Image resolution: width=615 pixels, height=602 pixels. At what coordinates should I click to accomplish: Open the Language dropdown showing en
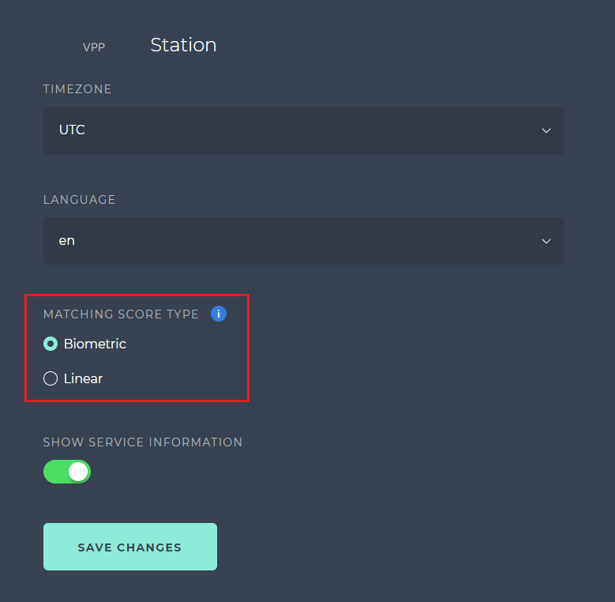point(304,241)
